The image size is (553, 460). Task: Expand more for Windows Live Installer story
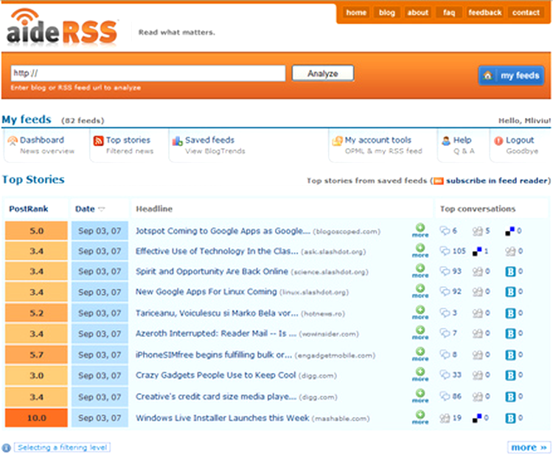pos(420,417)
